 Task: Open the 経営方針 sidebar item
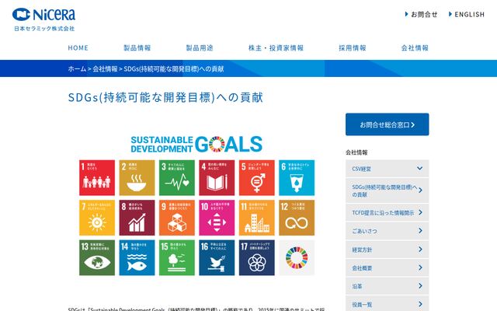coord(388,250)
